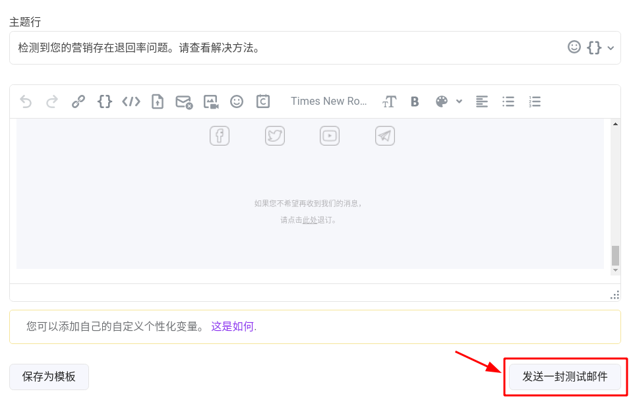Open the text color palette
Image resolution: width=631 pixels, height=402 pixels.
(x=442, y=101)
